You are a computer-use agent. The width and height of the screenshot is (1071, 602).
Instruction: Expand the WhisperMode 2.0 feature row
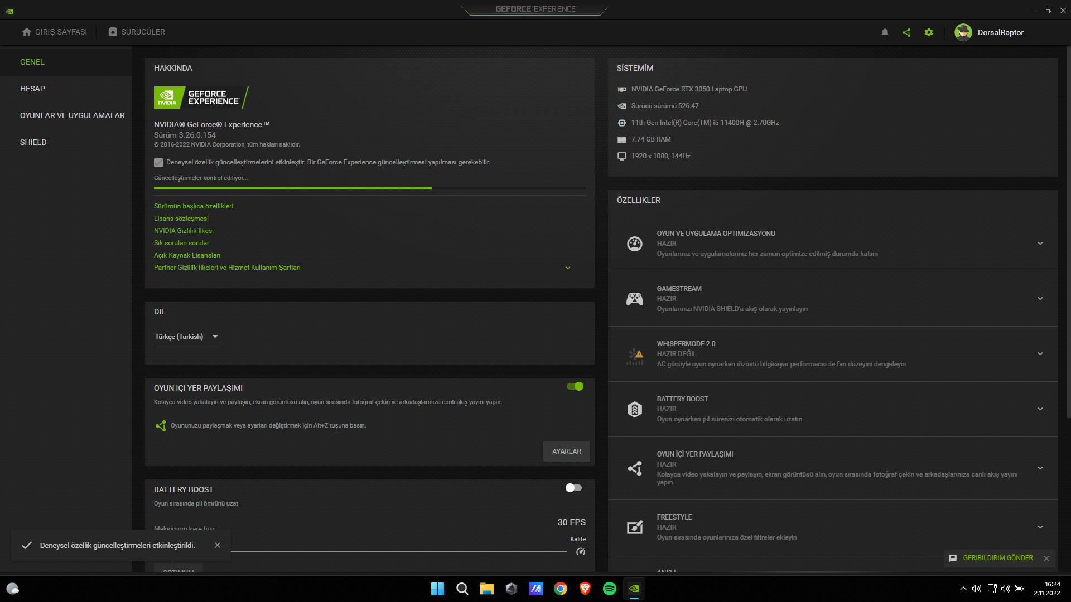pos(1040,354)
